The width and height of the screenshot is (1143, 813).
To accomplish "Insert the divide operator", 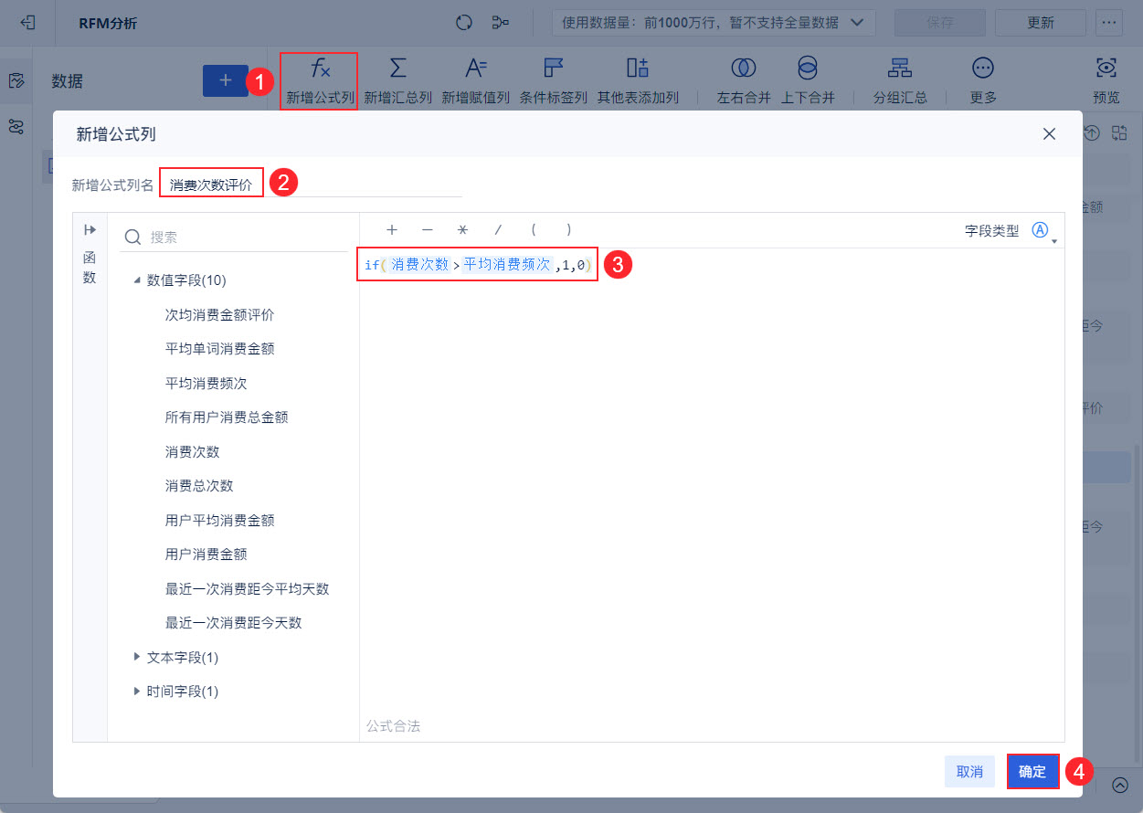I will [498, 230].
